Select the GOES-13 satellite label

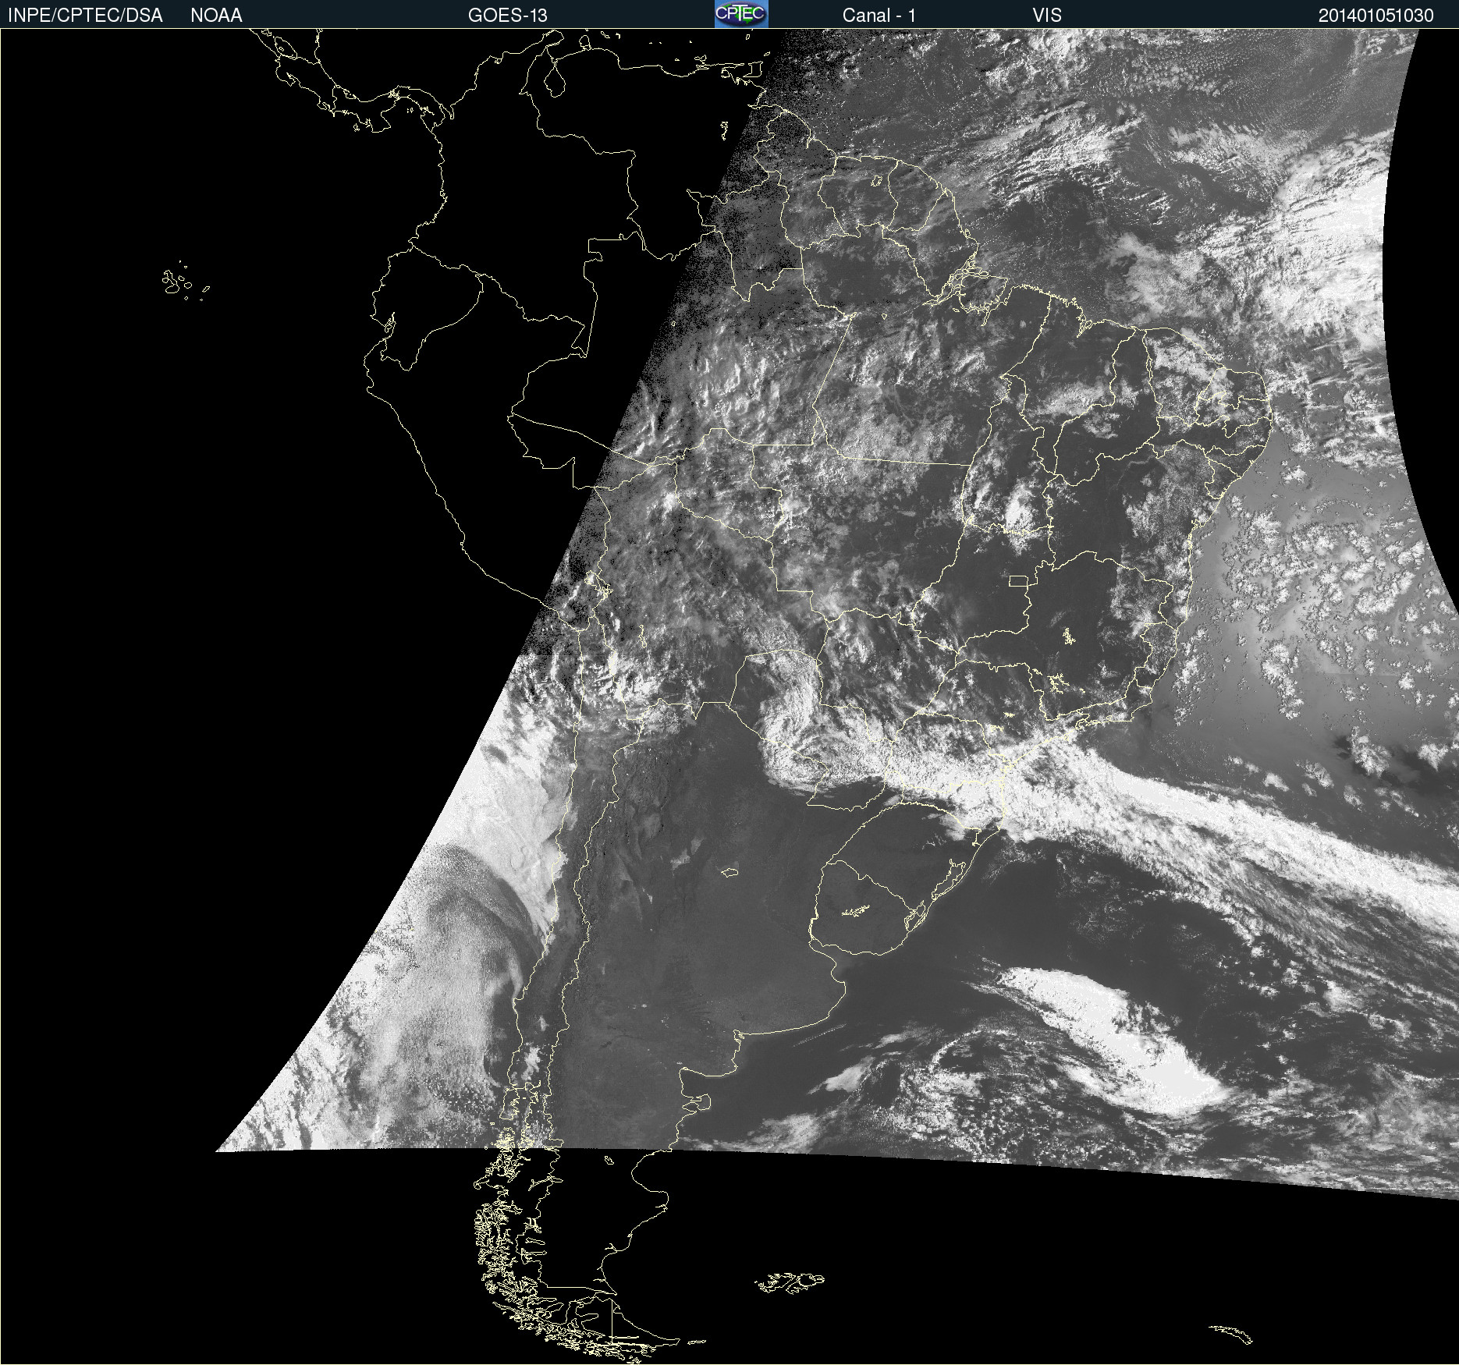(507, 16)
